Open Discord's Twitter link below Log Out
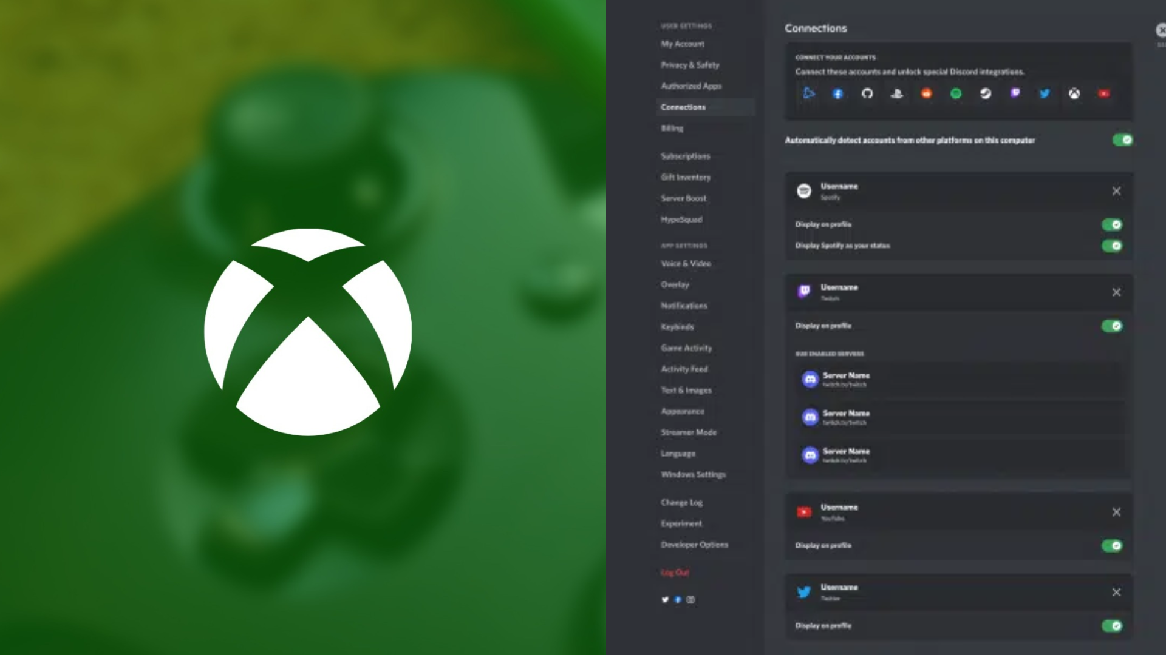Image resolution: width=1166 pixels, height=655 pixels. (x=665, y=600)
